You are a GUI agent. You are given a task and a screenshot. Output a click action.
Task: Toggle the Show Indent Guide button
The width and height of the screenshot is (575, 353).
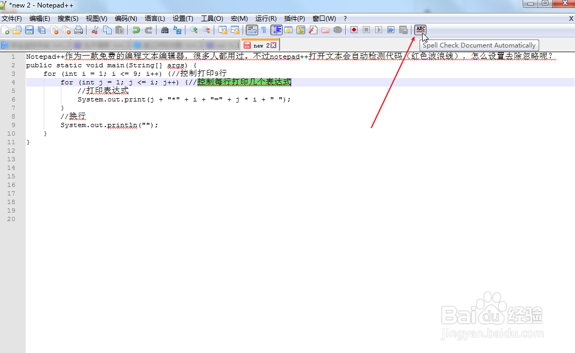276,30
